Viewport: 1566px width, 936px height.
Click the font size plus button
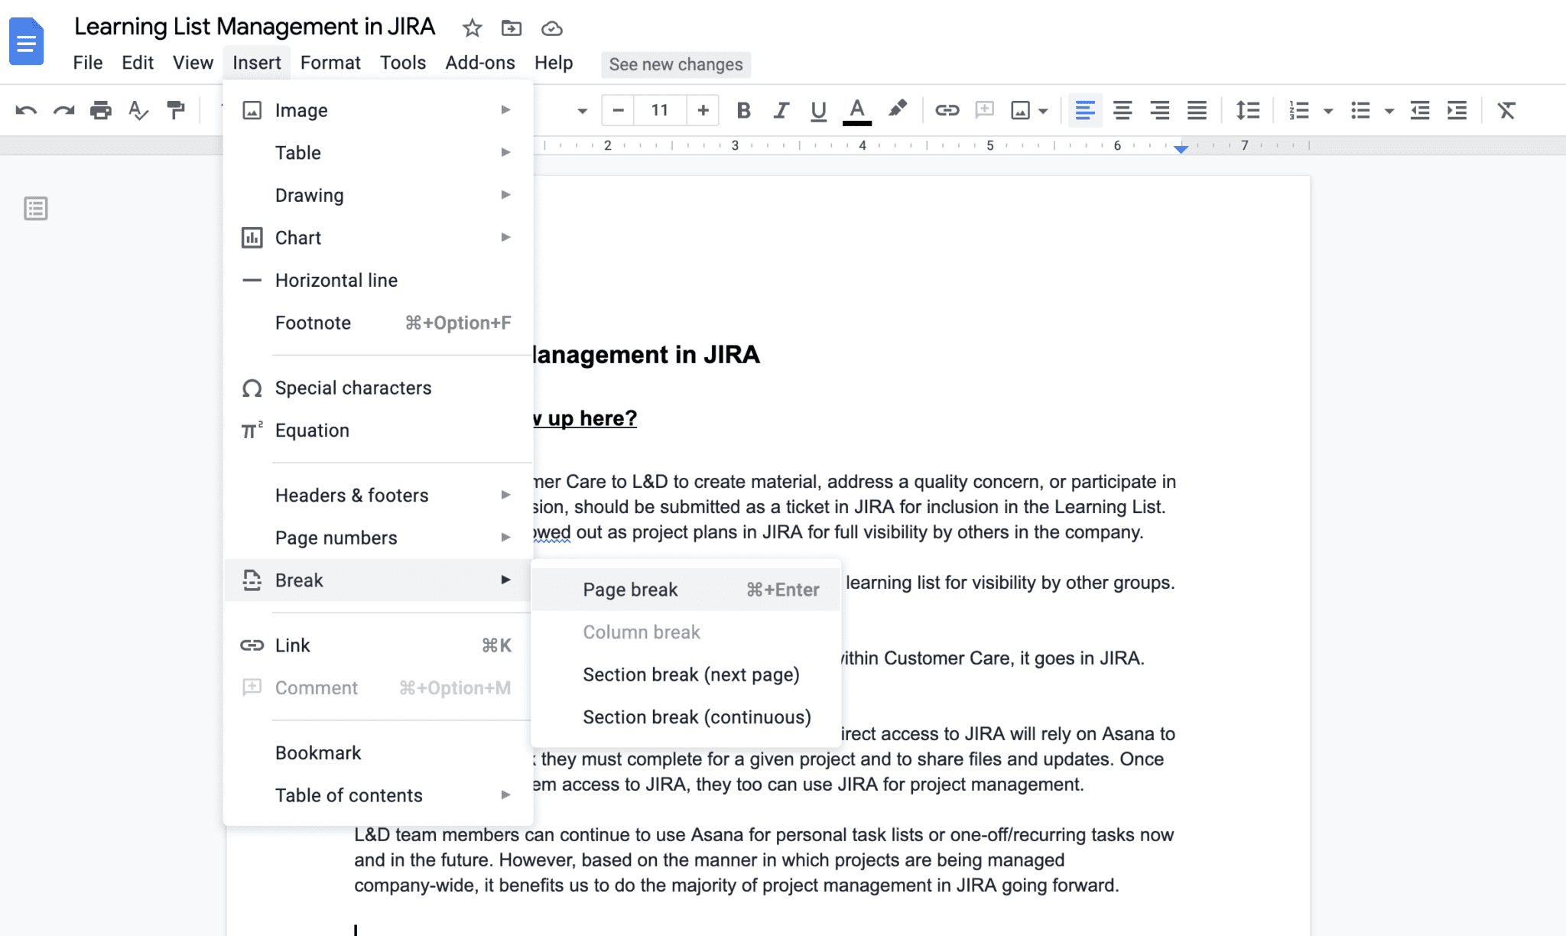point(703,109)
